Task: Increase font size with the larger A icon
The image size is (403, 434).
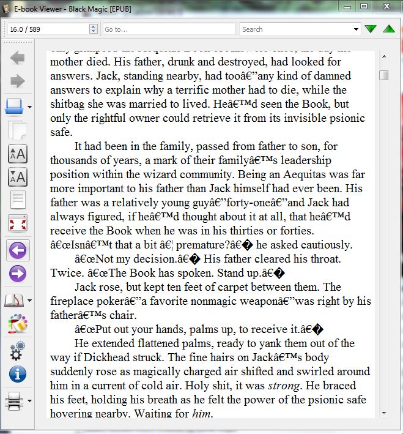Action: click(x=18, y=154)
